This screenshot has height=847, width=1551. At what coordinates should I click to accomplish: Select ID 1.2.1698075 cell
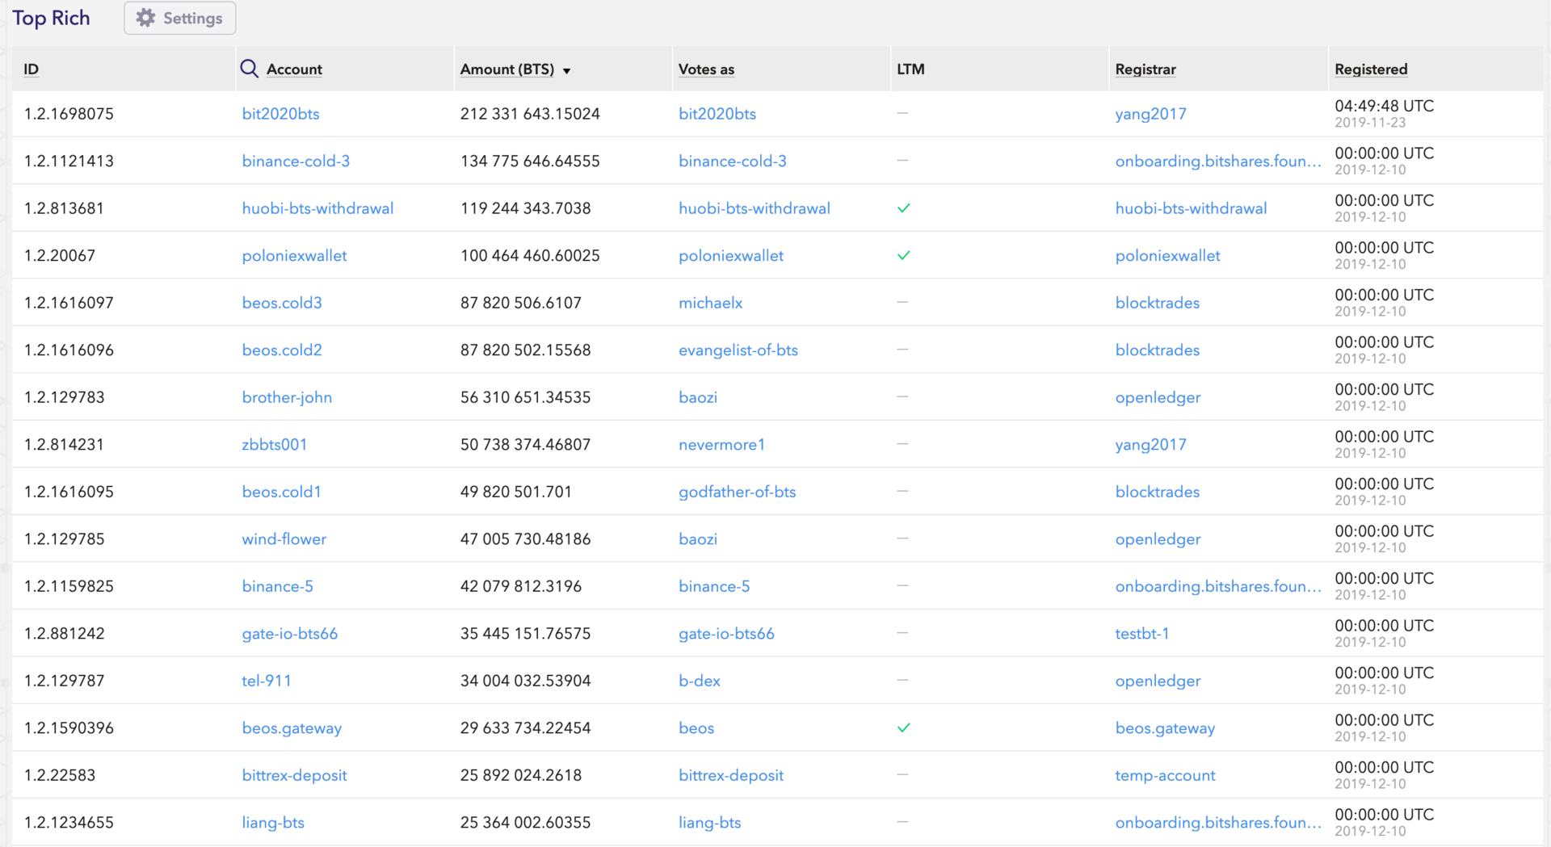(69, 114)
